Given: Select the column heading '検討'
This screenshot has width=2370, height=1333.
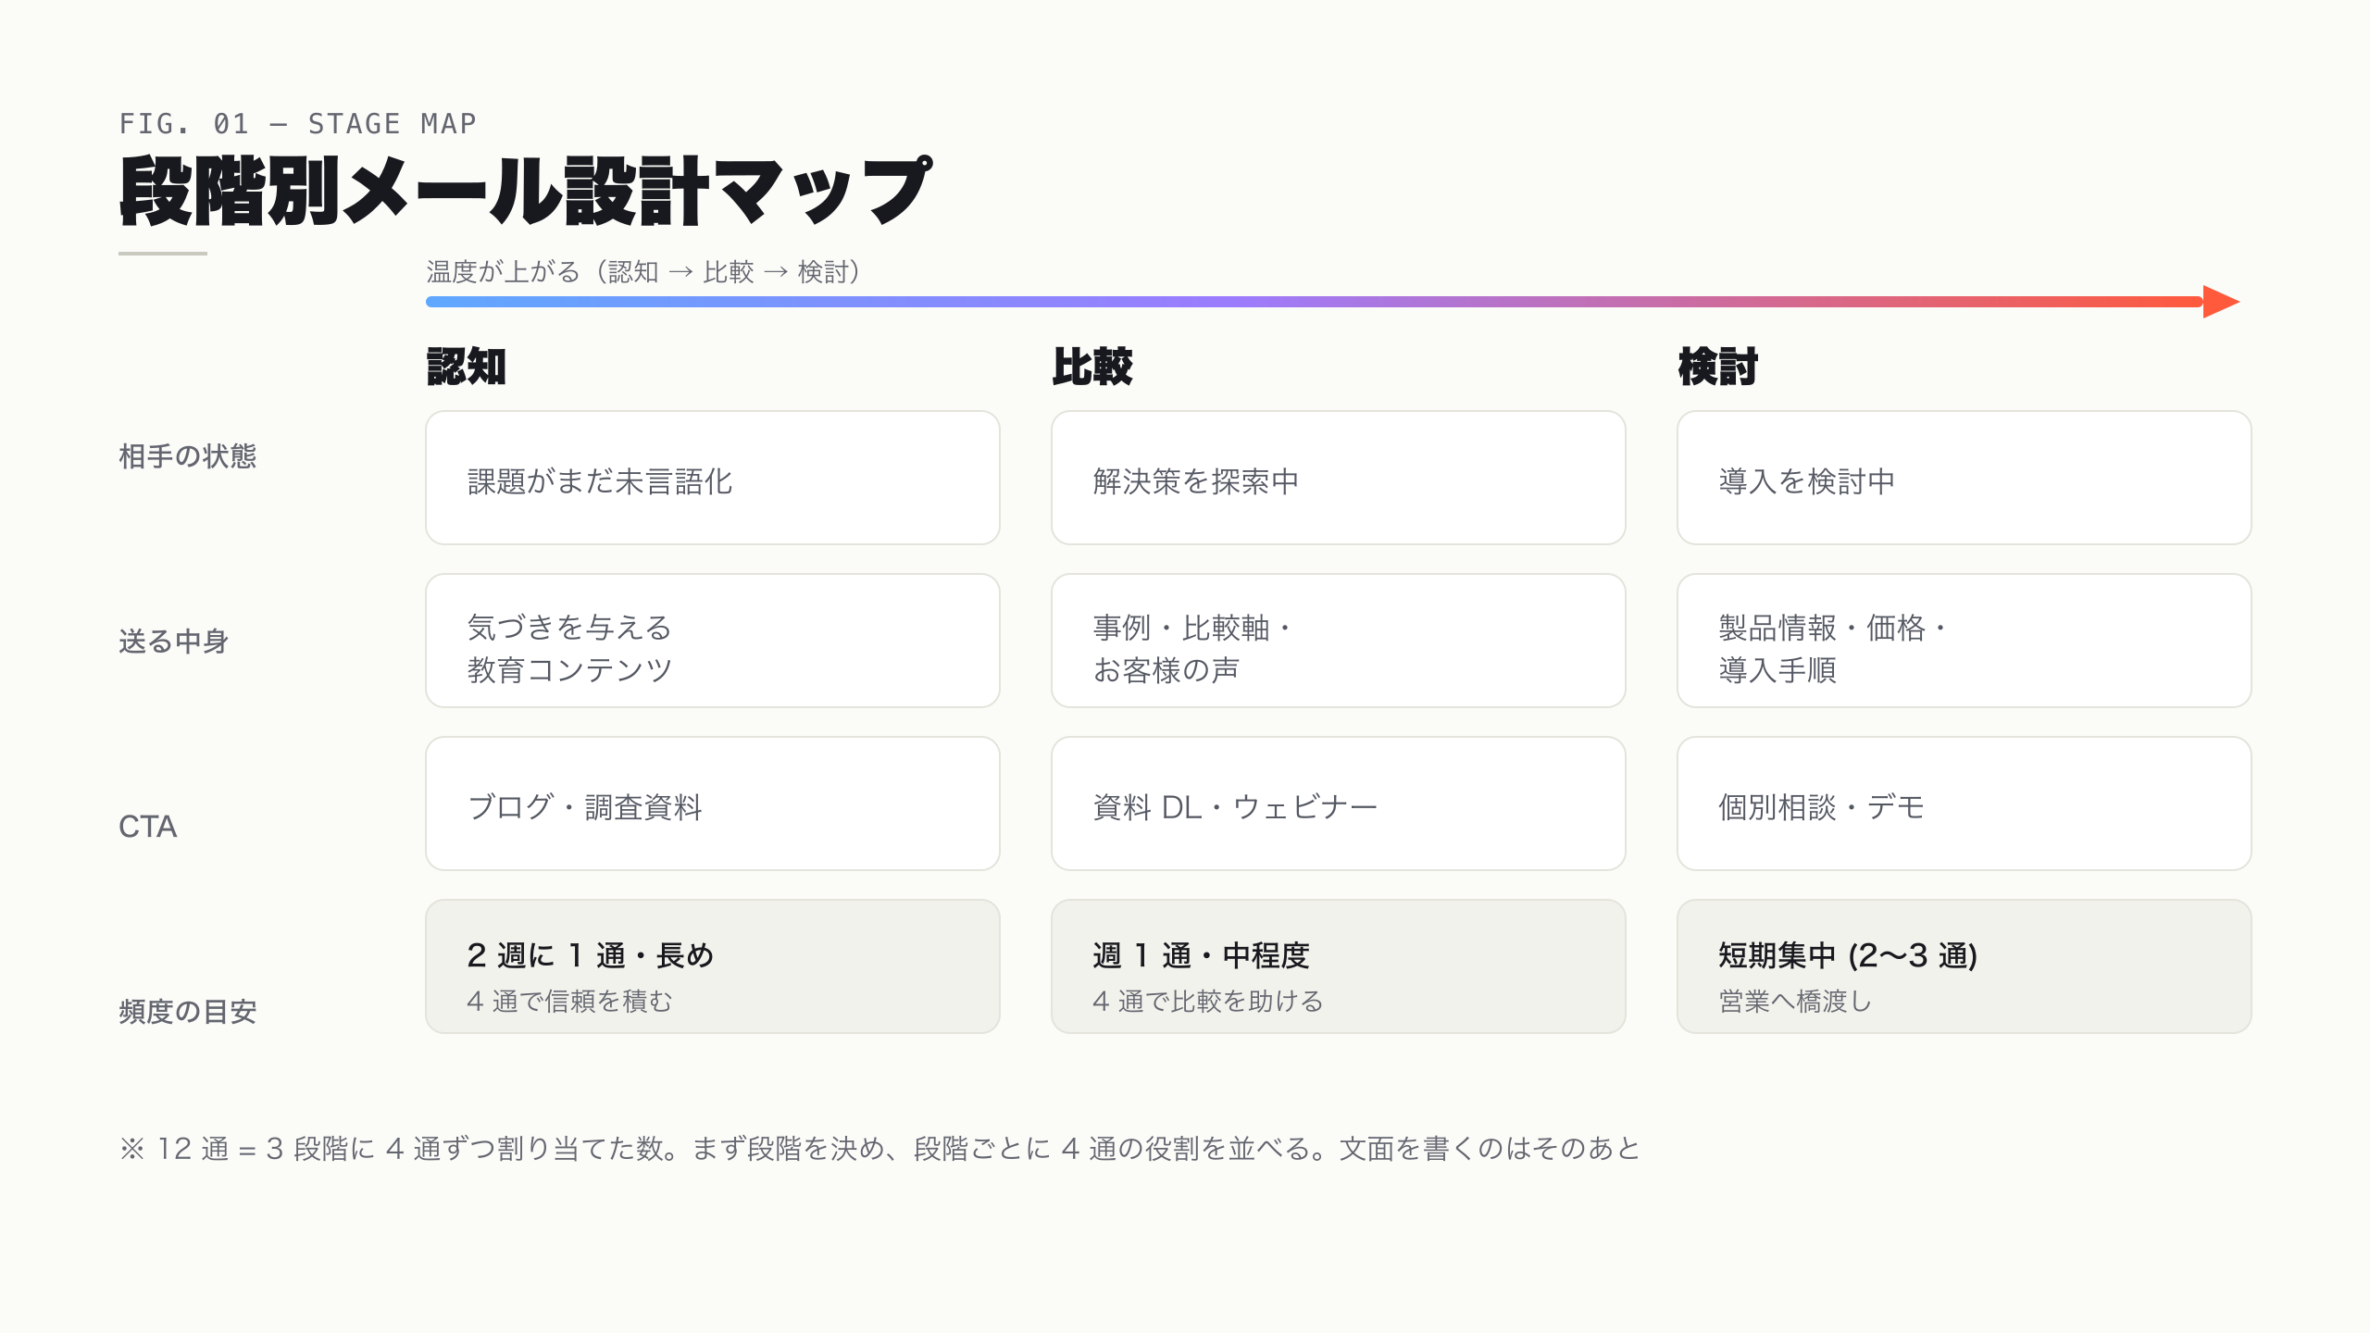Looking at the screenshot, I should point(1718,367).
